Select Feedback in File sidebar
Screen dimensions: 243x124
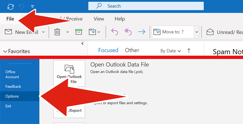point(13,87)
